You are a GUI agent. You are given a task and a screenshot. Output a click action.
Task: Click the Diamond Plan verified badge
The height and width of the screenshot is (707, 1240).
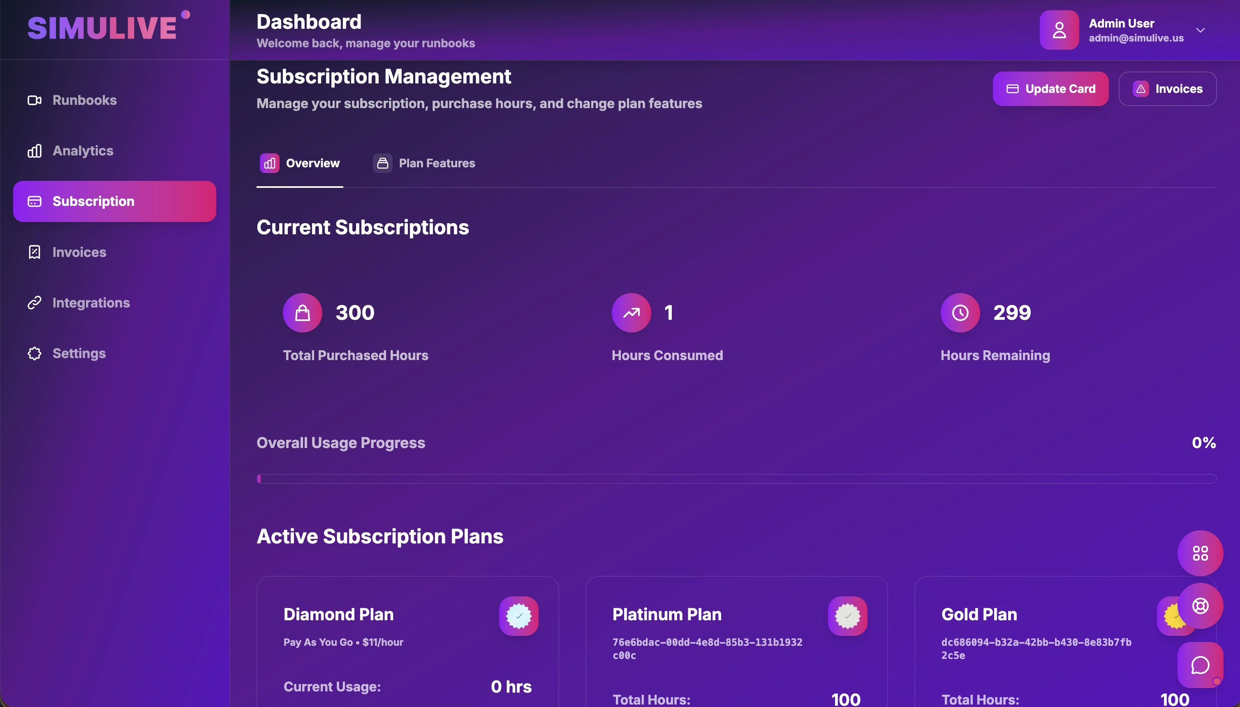click(x=518, y=616)
